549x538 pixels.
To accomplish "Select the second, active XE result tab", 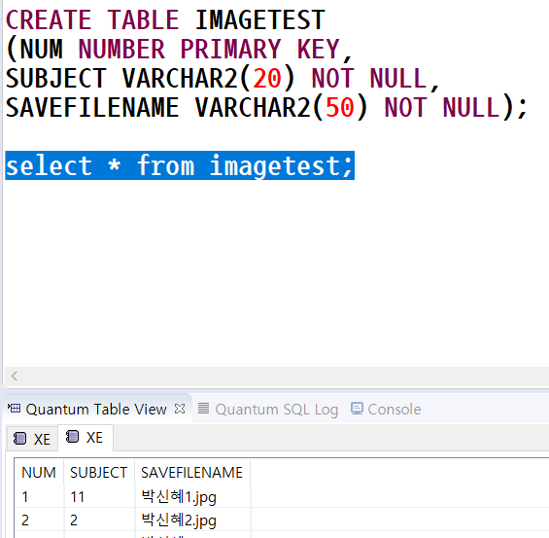I will click(86, 438).
